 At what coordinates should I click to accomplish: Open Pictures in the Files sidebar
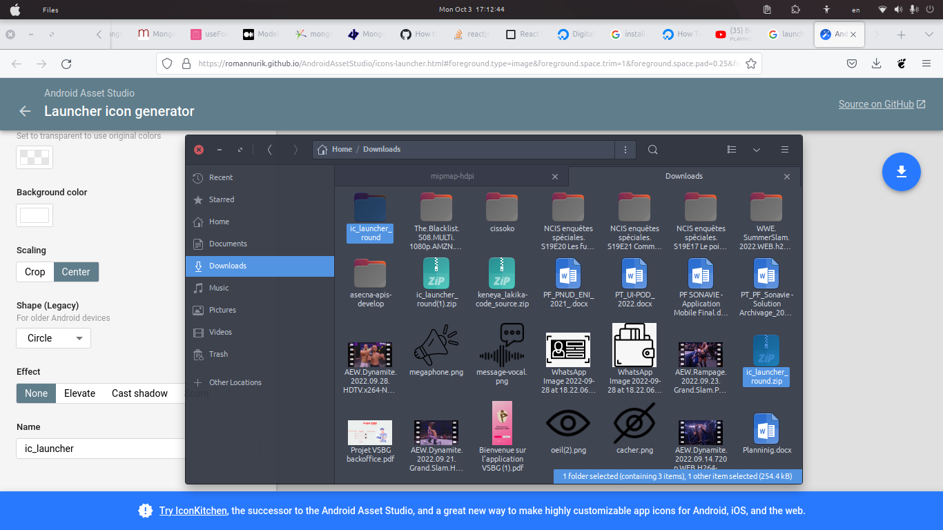coord(260,310)
